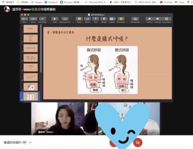Add a Text box via toolbar icon
This screenshot has height=149, width=193.
[96, 19]
